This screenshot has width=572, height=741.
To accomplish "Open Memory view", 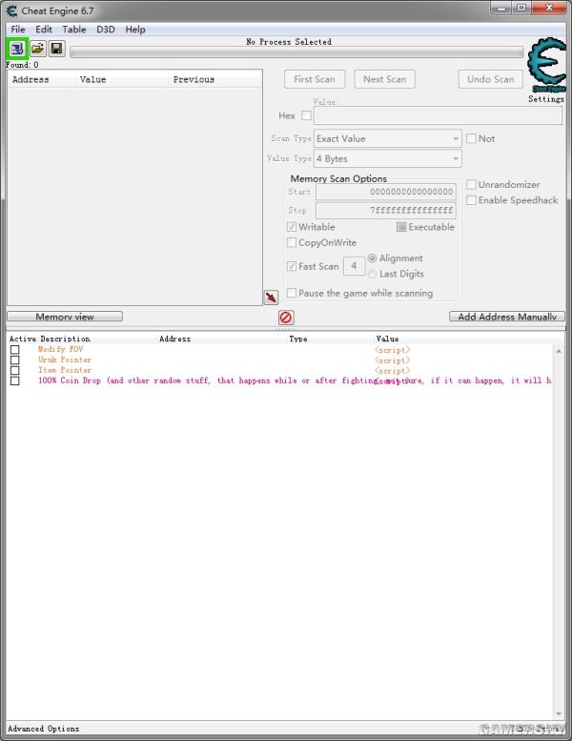I will coord(65,317).
